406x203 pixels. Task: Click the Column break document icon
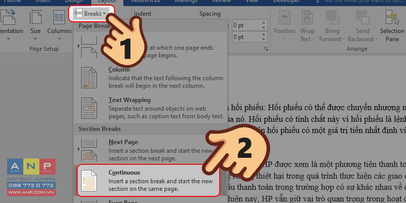pos(89,78)
